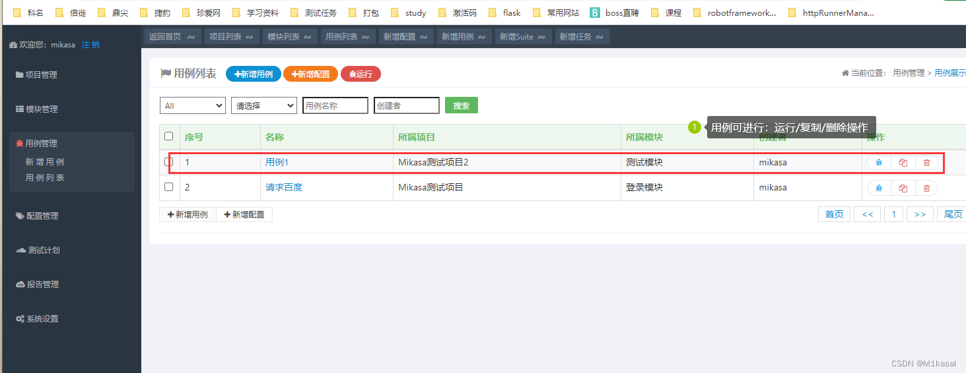966x373 pixels.
Task: Open the httpRunnerManager bookmark folder
Action: pyautogui.click(x=831, y=13)
